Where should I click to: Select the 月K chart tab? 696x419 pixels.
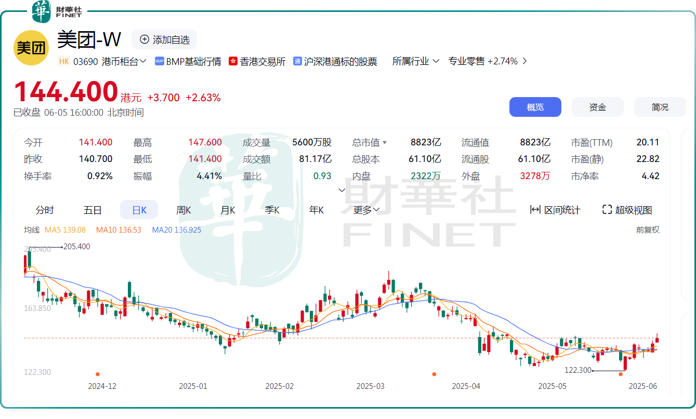pyautogui.click(x=228, y=210)
